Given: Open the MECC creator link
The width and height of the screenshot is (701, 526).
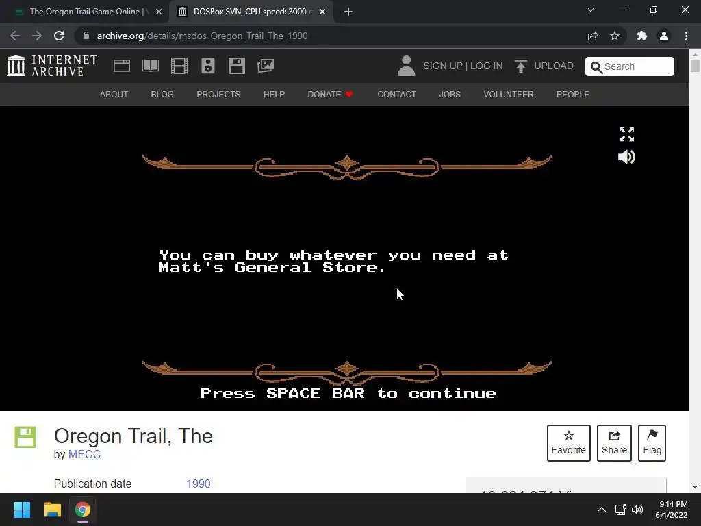Looking at the screenshot, I should (x=84, y=454).
